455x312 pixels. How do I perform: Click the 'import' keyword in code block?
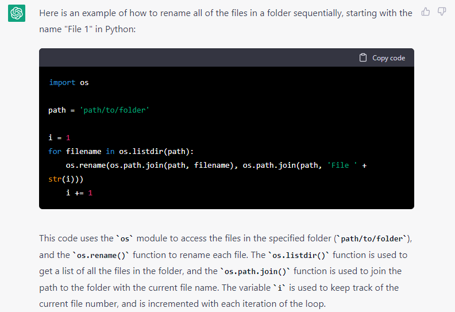(x=62, y=83)
